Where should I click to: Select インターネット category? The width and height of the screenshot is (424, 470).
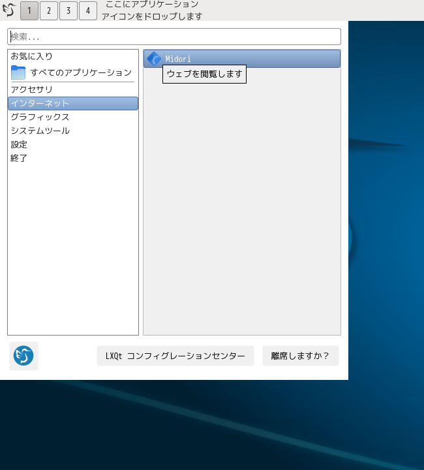(73, 103)
